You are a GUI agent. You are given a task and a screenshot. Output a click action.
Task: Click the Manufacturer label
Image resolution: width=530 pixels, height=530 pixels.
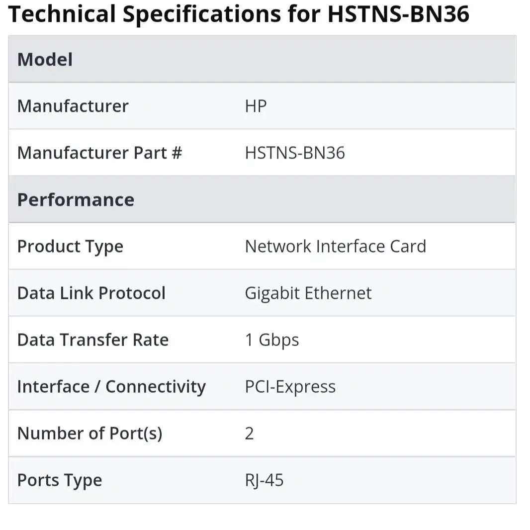[73, 106]
